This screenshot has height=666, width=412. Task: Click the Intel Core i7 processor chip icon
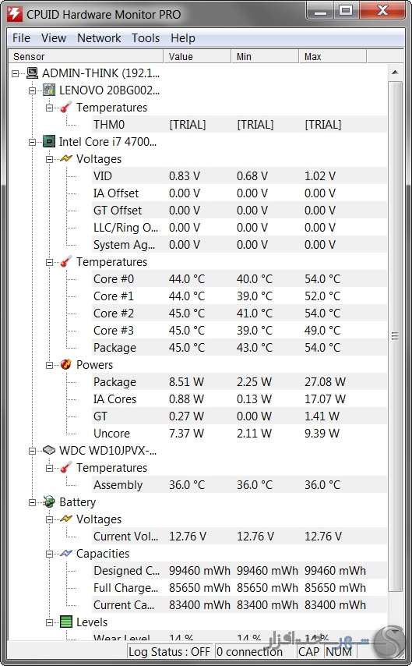[49, 141]
